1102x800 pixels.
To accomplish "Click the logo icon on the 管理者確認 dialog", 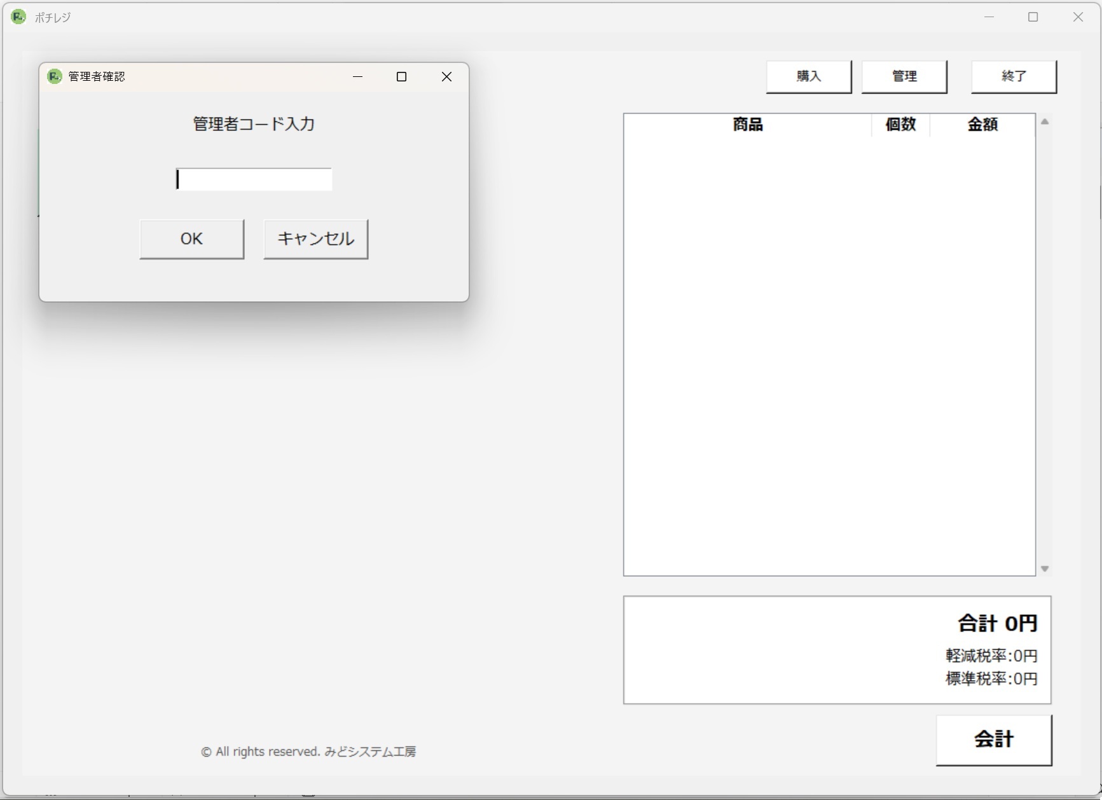I will [x=54, y=76].
